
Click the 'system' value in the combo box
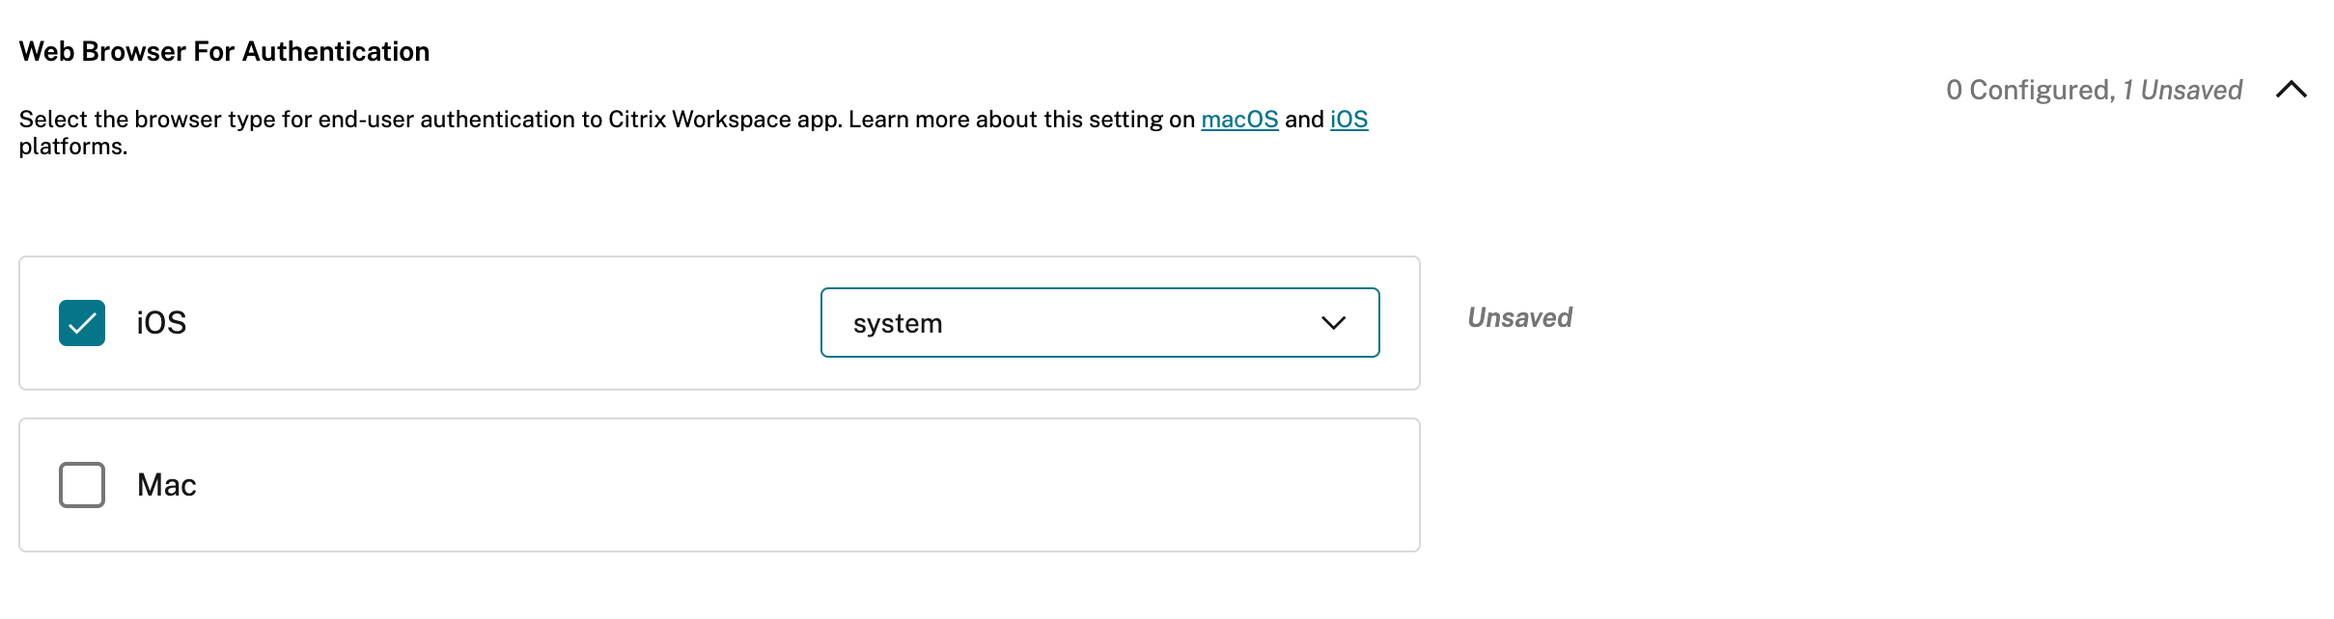(898, 324)
